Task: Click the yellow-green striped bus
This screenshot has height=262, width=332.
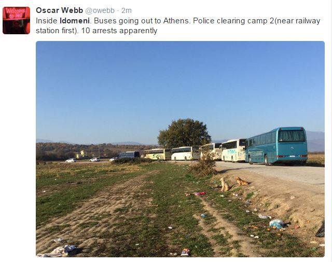Action: click(x=157, y=154)
